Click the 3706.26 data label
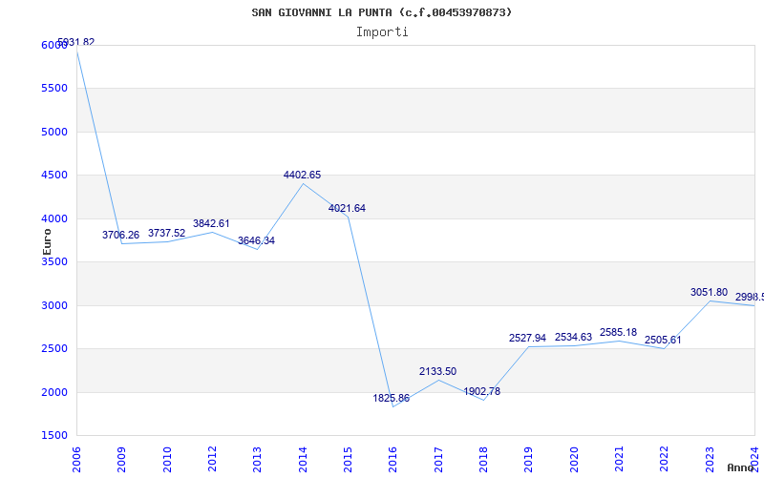This screenshot has width=764, height=477. pyautogui.click(x=120, y=235)
